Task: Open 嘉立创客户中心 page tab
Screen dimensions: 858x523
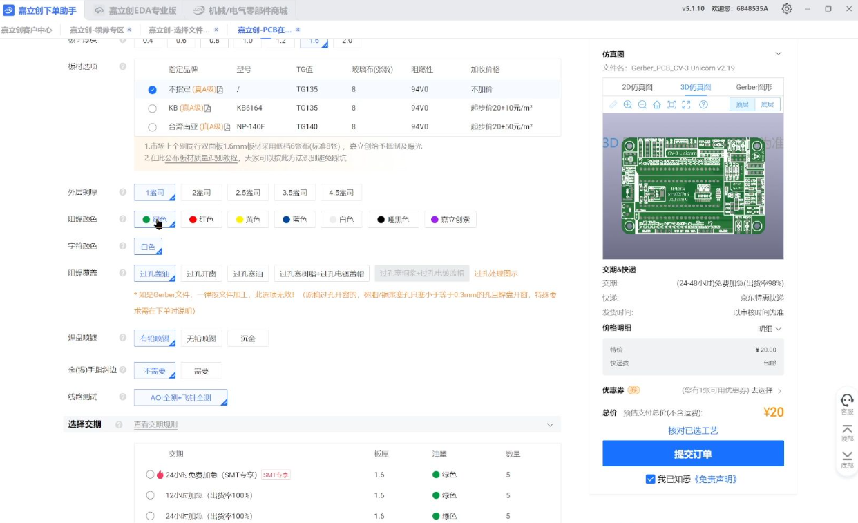Action: coord(26,30)
